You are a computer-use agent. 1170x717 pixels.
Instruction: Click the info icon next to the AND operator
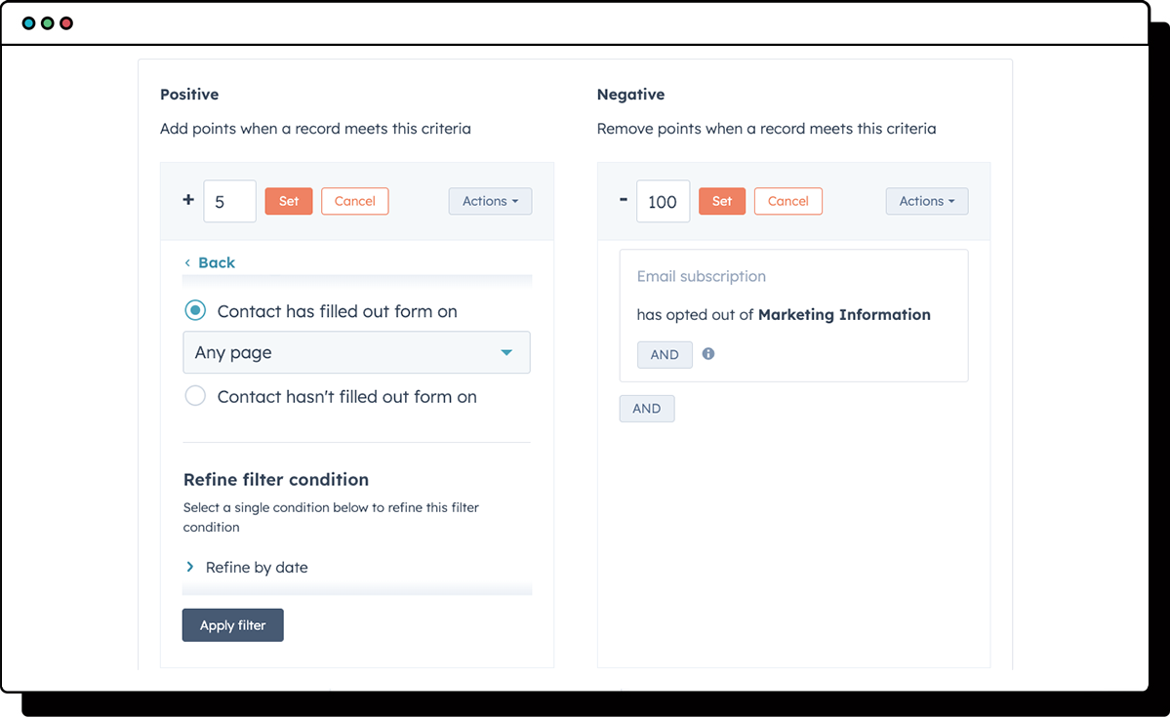pos(707,353)
